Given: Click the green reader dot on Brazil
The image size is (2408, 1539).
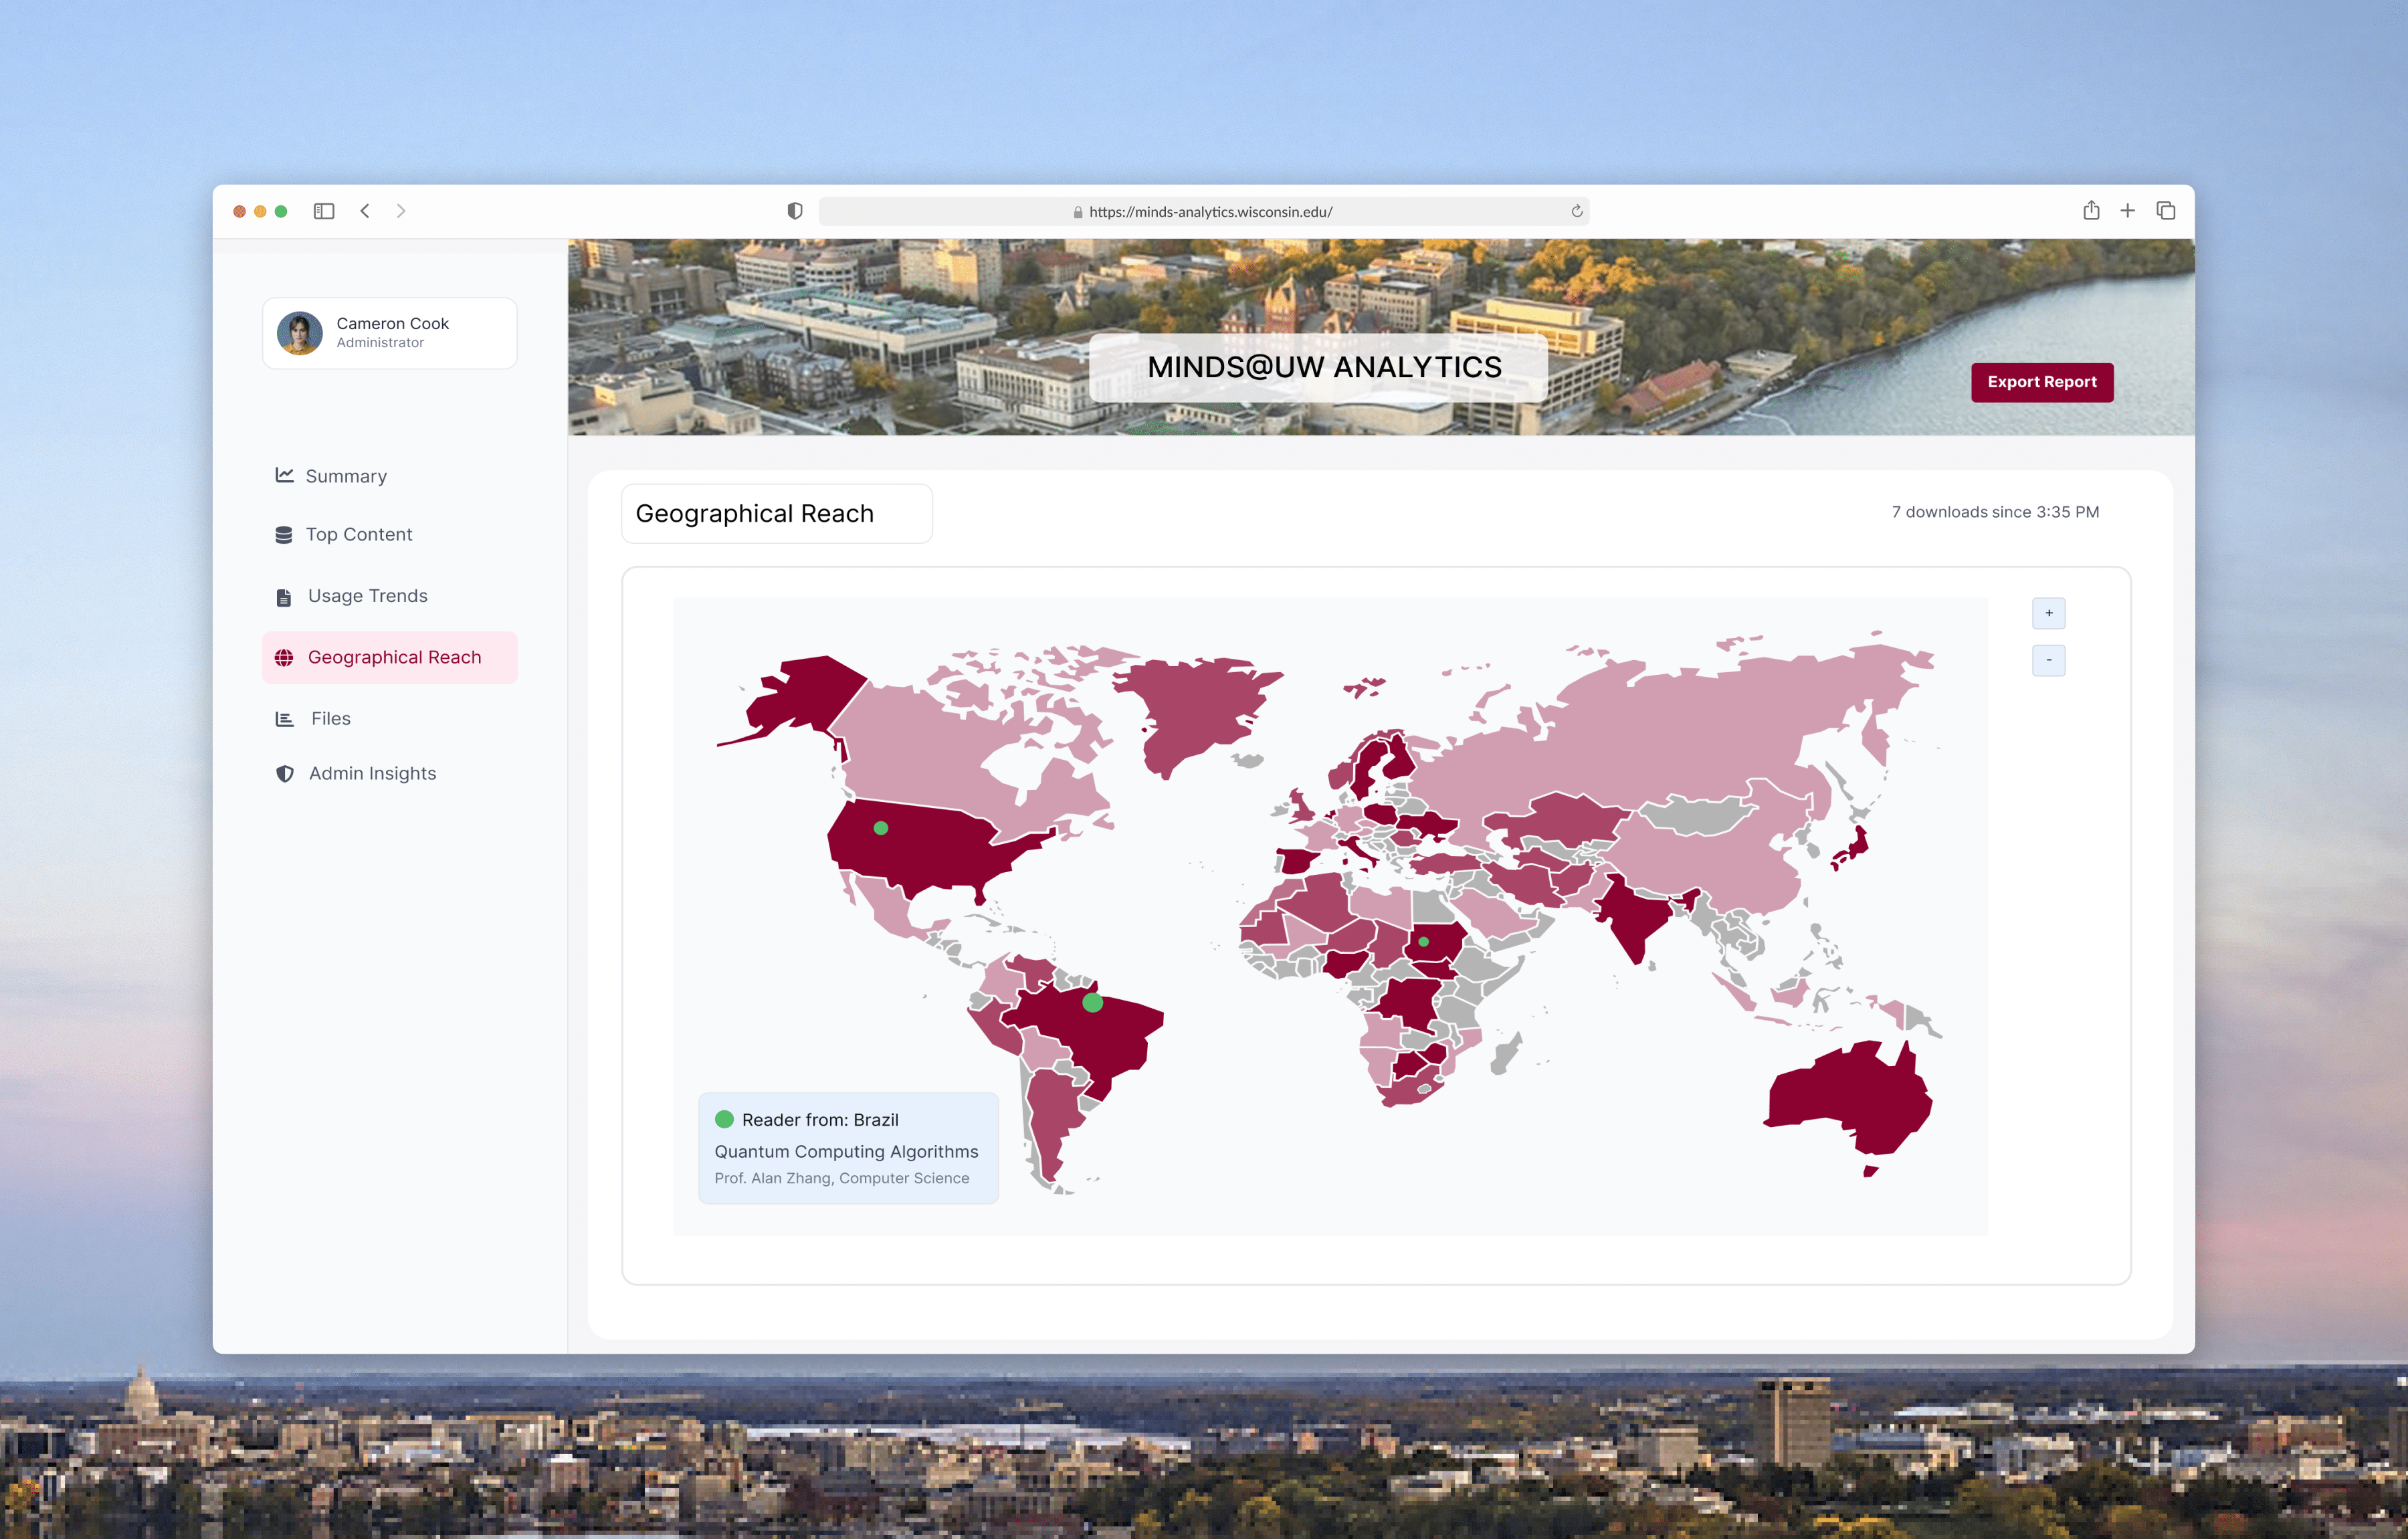Looking at the screenshot, I should point(1092,1002).
